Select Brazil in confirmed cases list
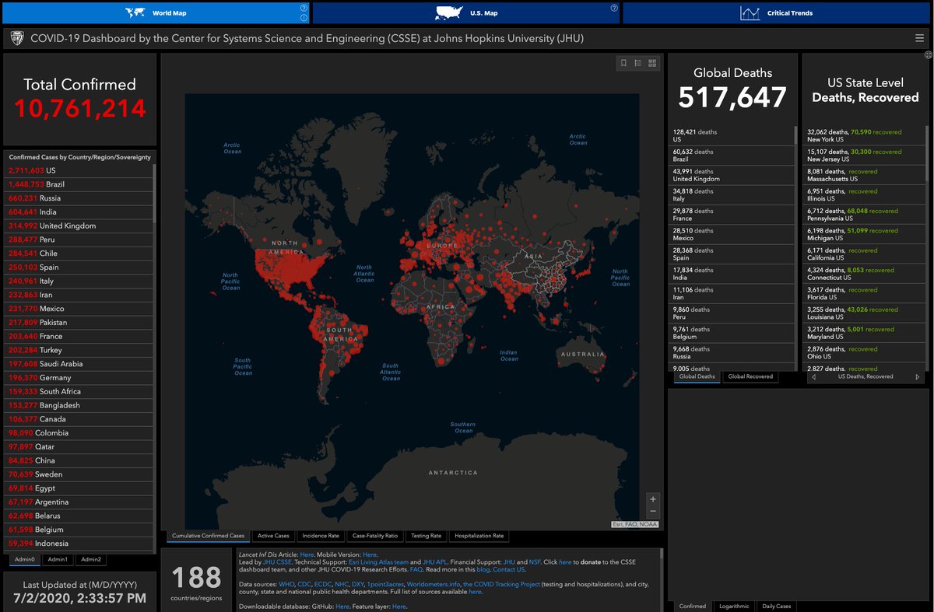Viewport: 934px width, 612px height. click(x=79, y=184)
